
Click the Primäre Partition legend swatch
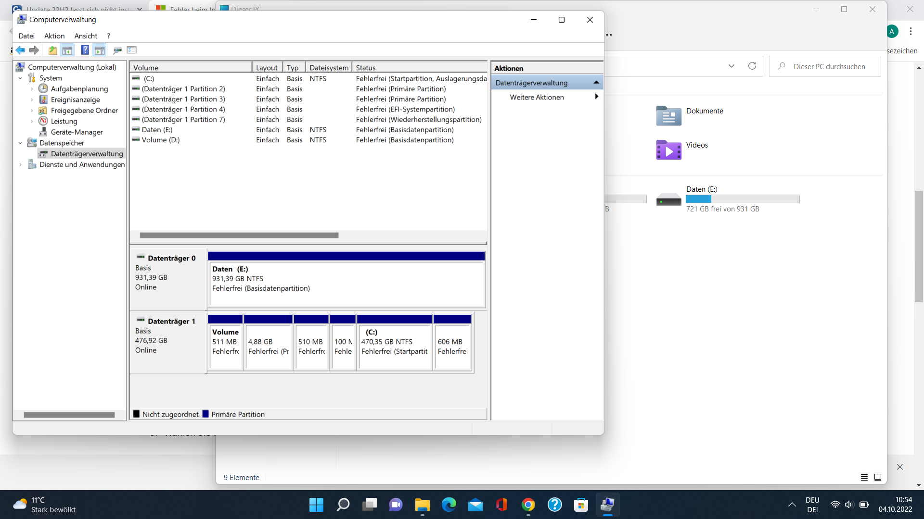pyautogui.click(x=205, y=414)
